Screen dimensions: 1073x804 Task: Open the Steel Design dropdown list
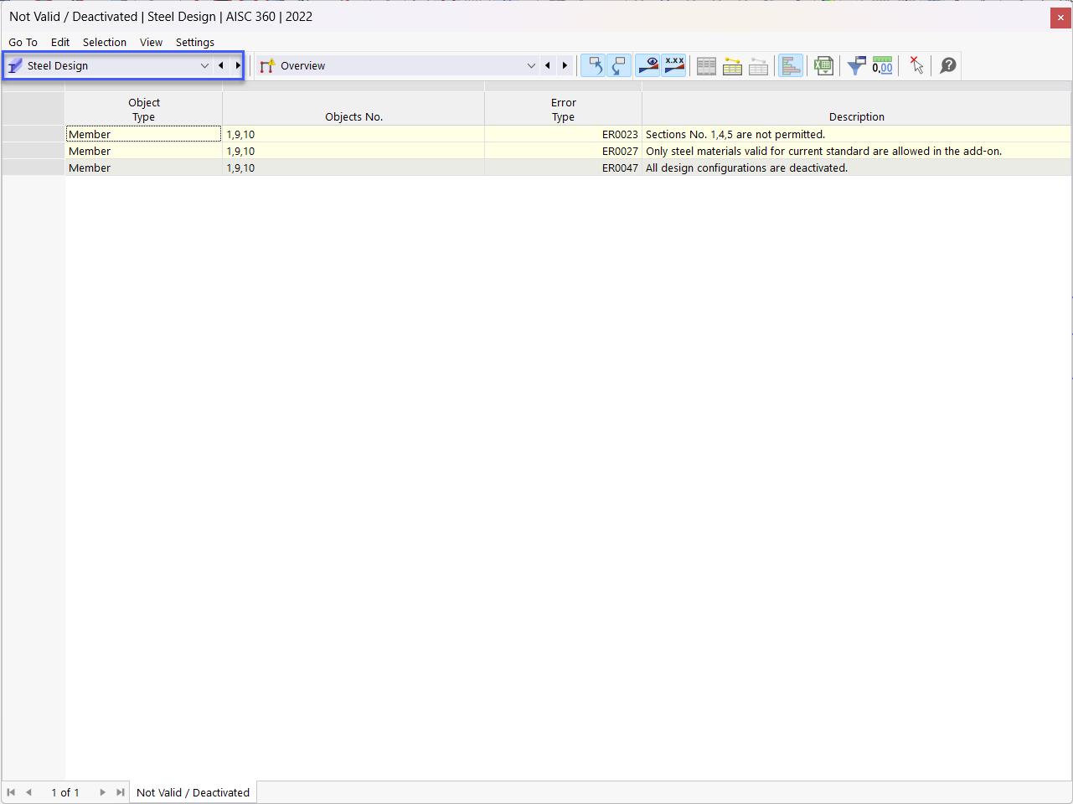204,64
